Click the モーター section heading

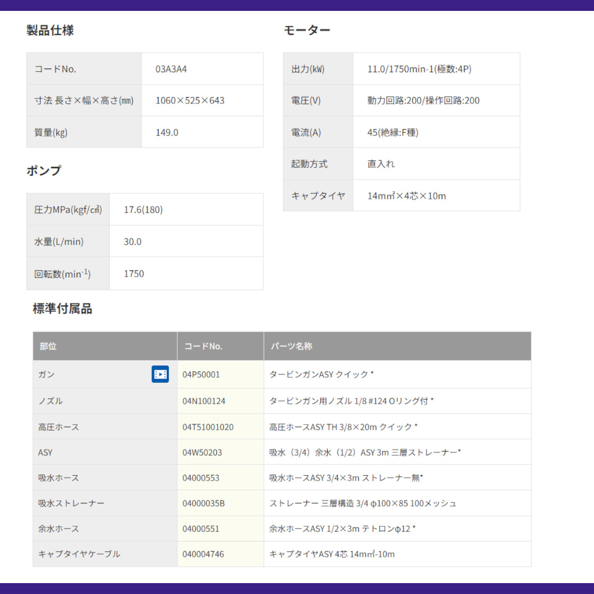coord(307,30)
